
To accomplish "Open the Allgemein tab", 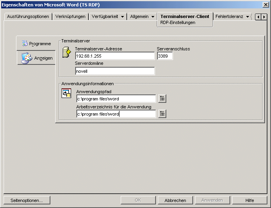I will click(x=139, y=16).
